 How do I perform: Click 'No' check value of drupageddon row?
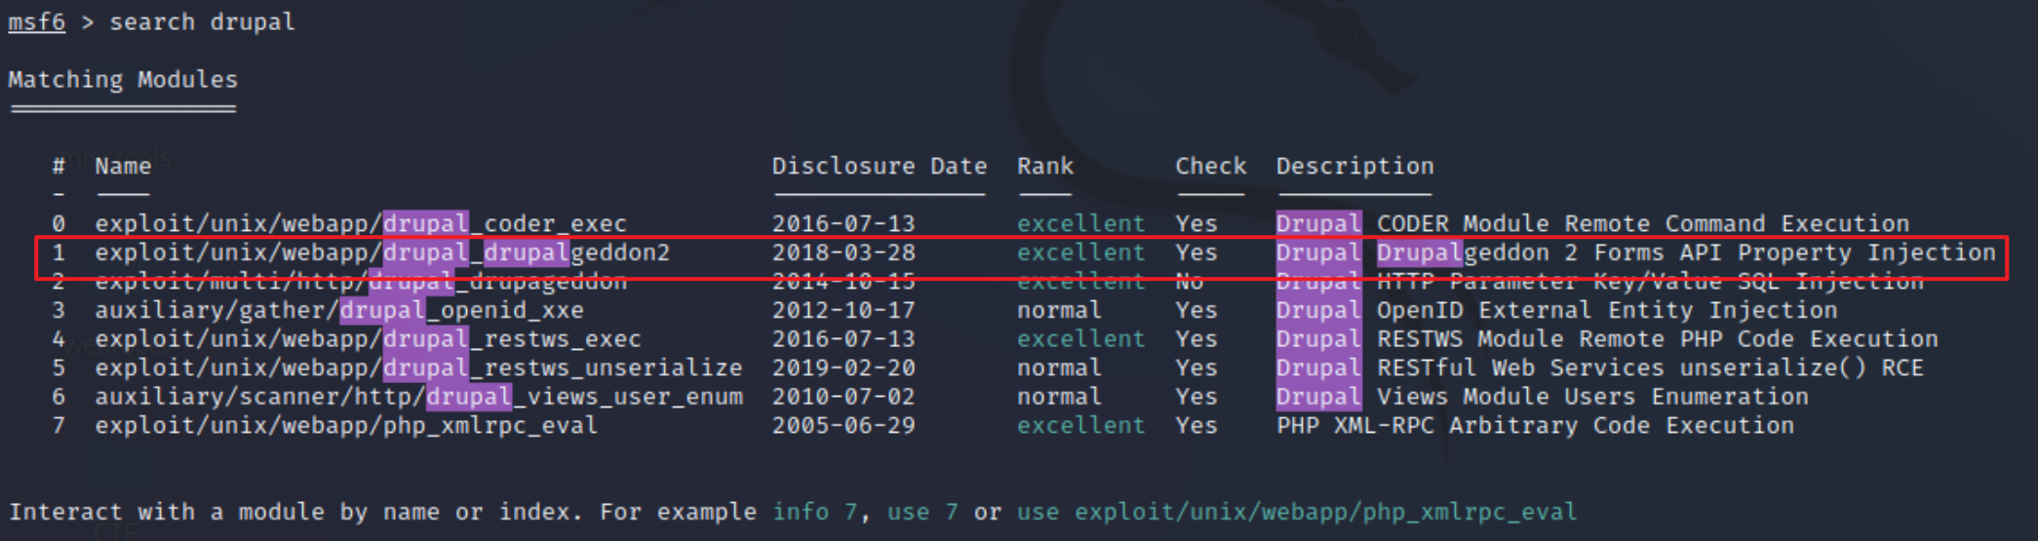(1189, 282)
